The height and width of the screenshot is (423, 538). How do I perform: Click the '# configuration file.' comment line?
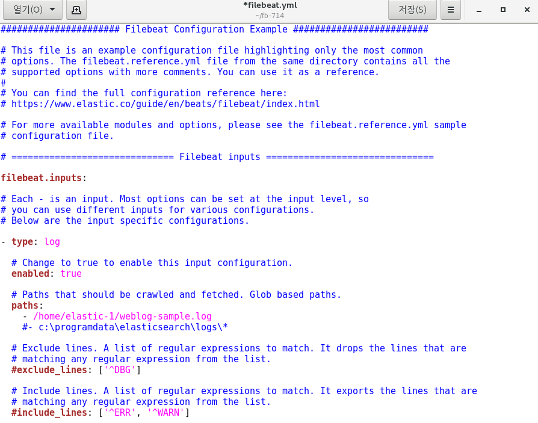[x=57, y=136]
